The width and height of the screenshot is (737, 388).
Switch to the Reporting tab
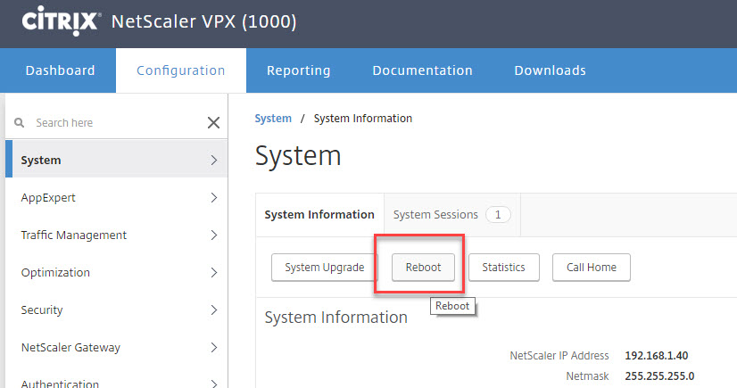click(299, 70)
